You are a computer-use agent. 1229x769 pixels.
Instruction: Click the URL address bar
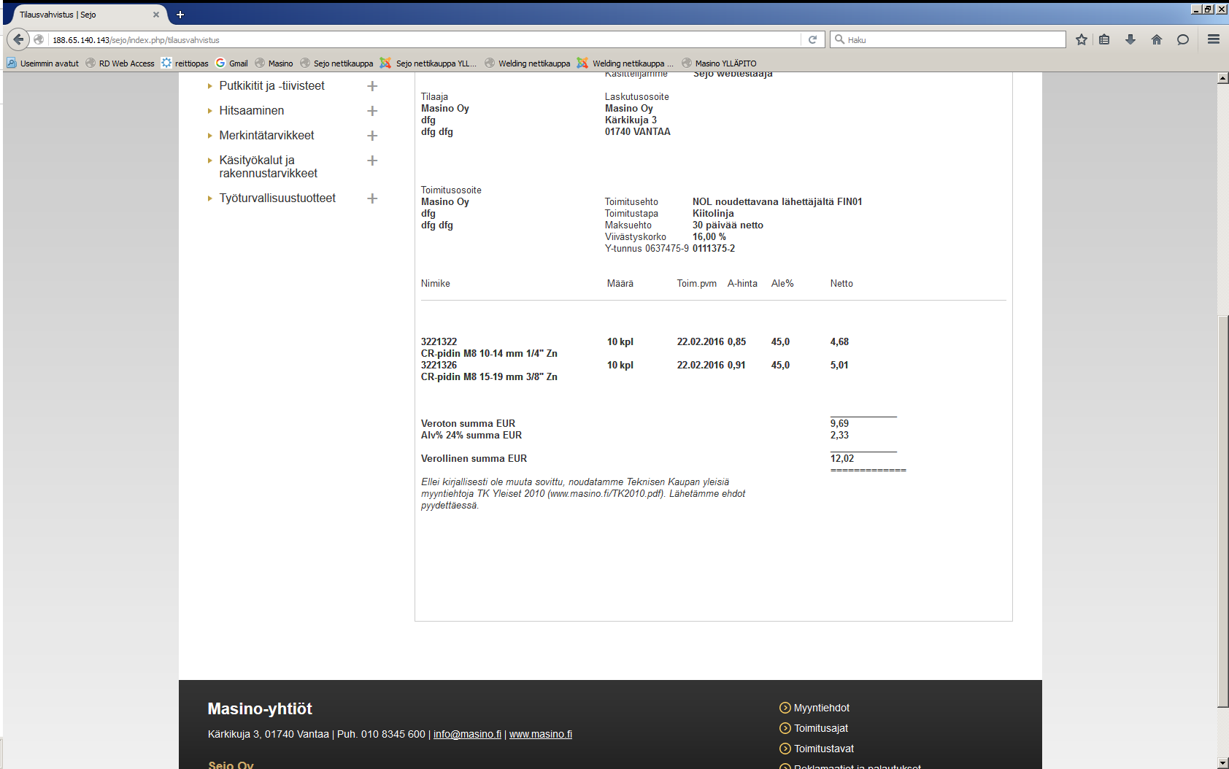tap(423, 40)
